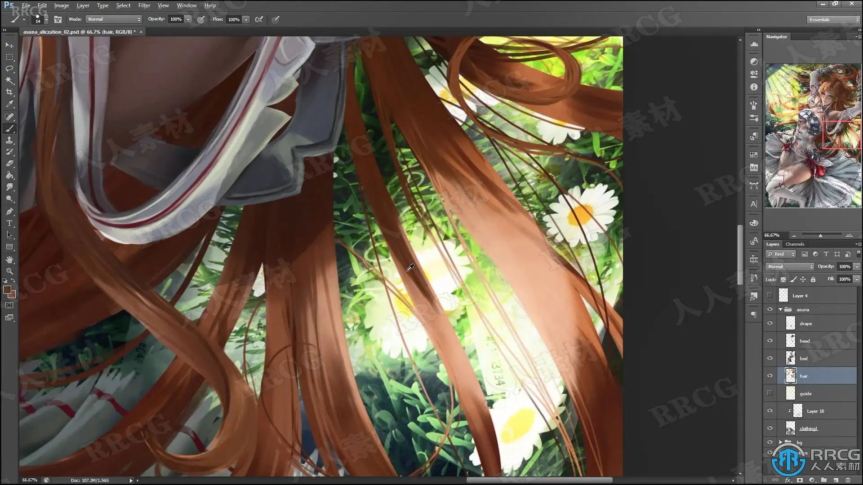Switch to the Channels tab
This screenshot has height=485, width=863.
click(x=795, y=244)
